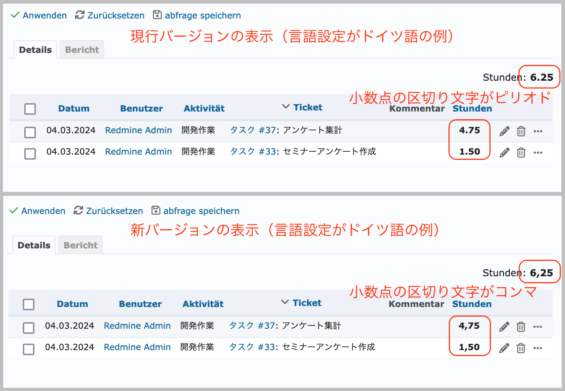Viewport: 565px width, 391px height.
Task: Click Redmine Admin user link
Action: 138,130
